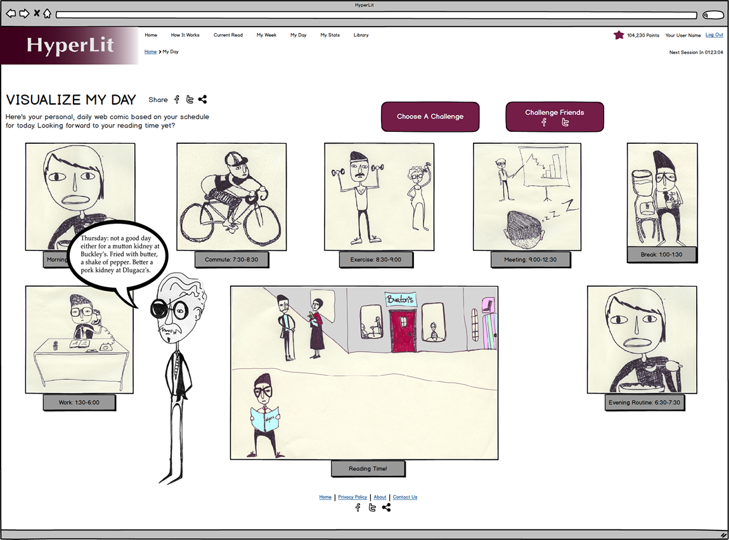Go to the Current Read page
The image size is (729, 540).
(228, 35)
